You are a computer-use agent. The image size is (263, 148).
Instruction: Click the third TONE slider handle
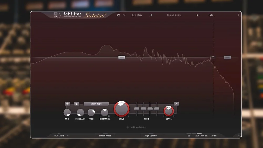150,109
